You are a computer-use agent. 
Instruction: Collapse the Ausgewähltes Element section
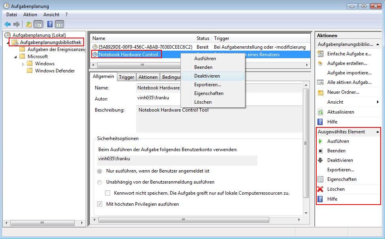click(377, 132)
